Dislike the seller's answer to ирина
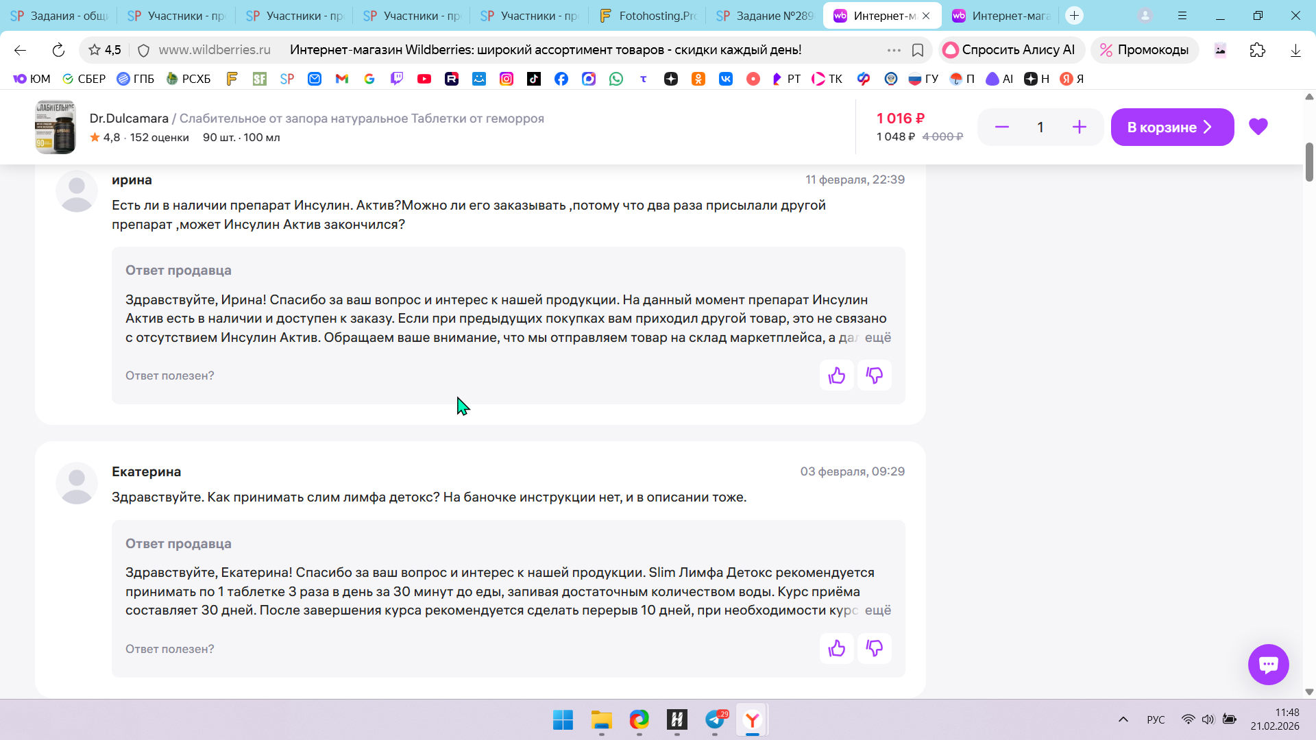The image size is (1316, 740). 875,375
